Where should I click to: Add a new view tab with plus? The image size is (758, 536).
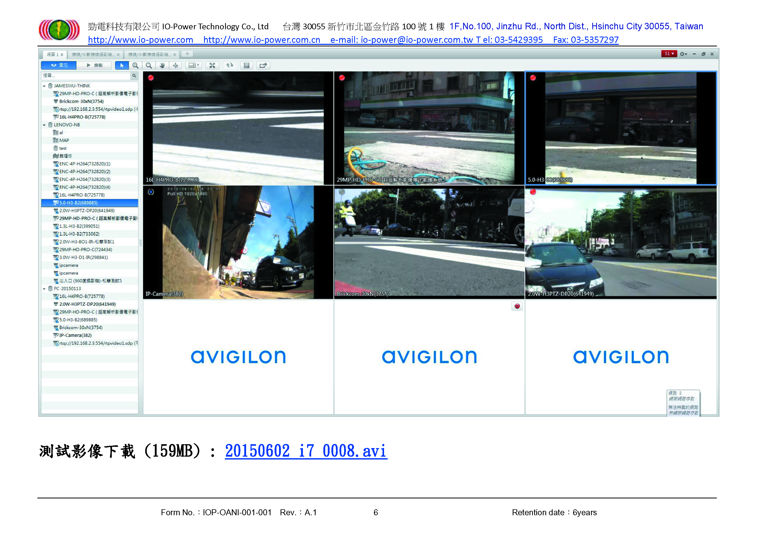point(187,54)
